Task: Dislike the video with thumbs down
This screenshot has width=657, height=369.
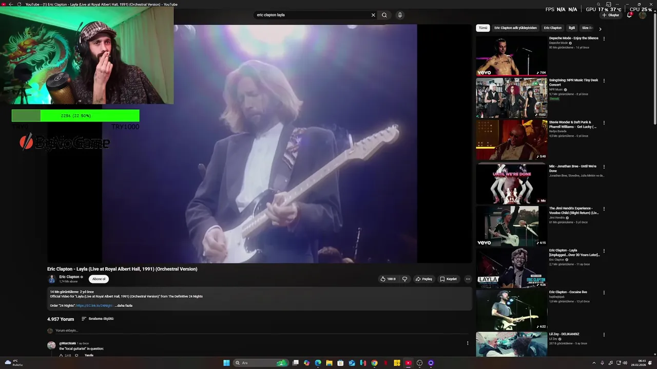Action: tap(404, 279)
